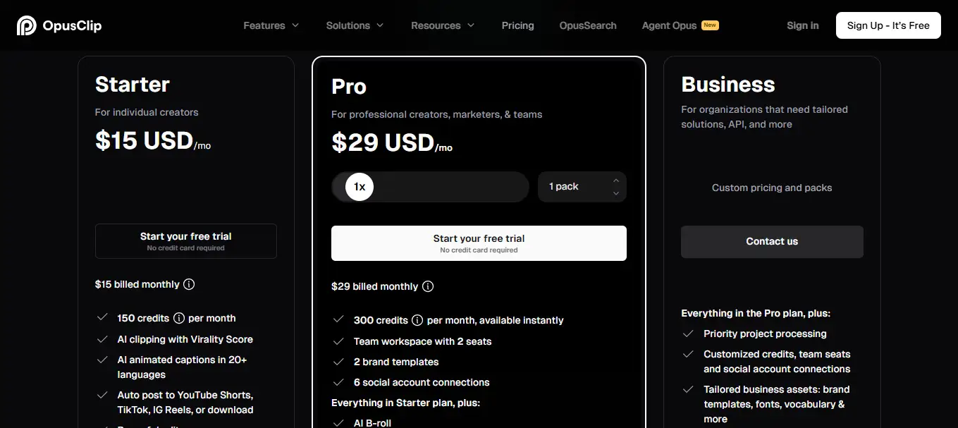Open Agent Opus from the navigation
The image size is (958, 428).
pos(669,25)
